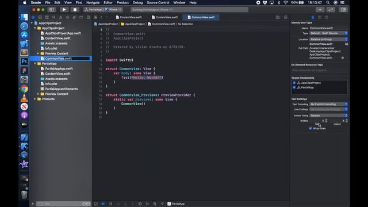
Task: Stop the running app with the Stop button
Action: [75, 10]
